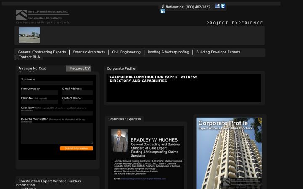This screenshot has width=303, height=189.
Task: Open the LinkedIn icon link
Action: click(x=163, y=11)
